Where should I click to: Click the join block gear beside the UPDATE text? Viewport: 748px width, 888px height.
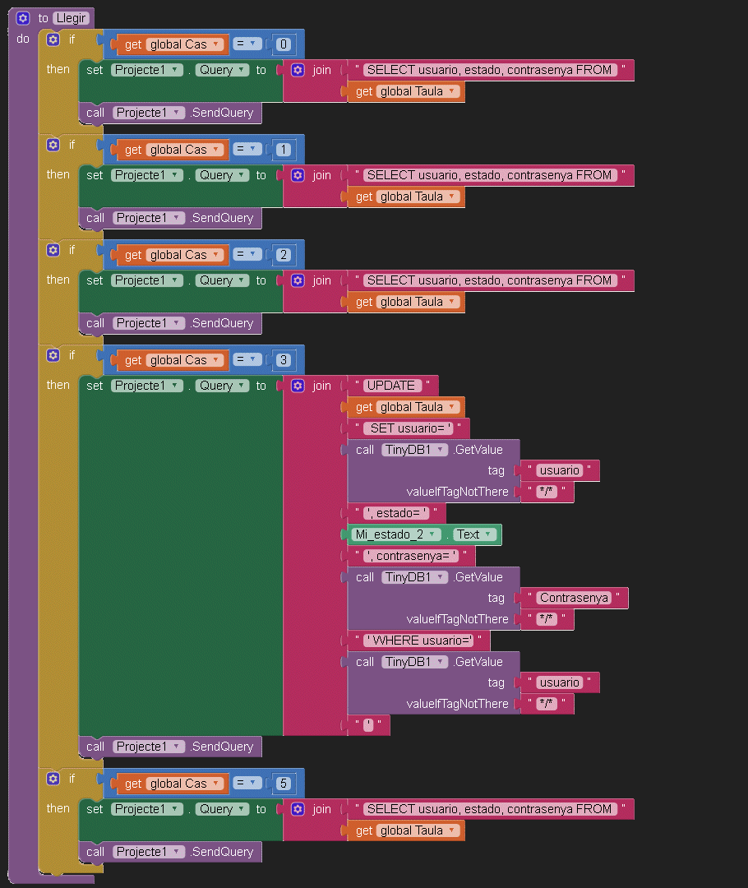tap(298, 386)
